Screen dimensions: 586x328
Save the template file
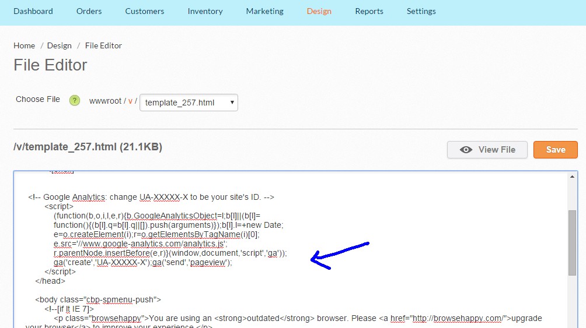click(x=555, y=150)
